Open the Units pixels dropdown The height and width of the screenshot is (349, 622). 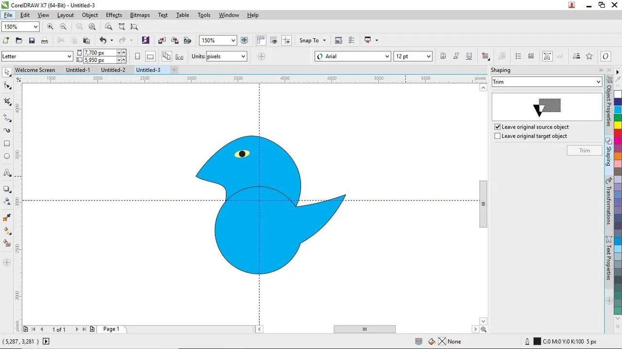click(x=243, y=56)
